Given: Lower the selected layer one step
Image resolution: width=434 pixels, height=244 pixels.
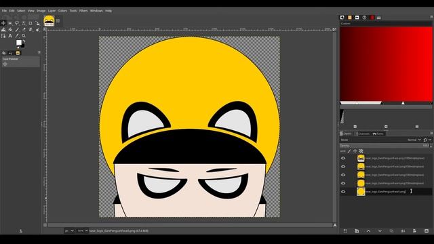Looking at the screenshot, I should click(380, 230).
